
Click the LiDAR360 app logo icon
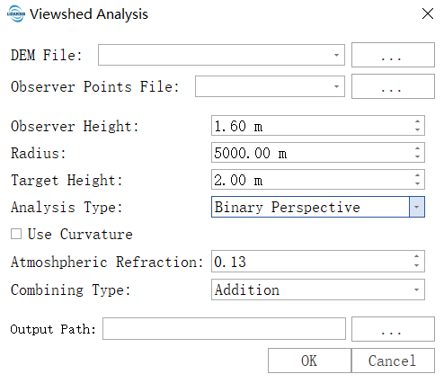click(x=16, y=13)
